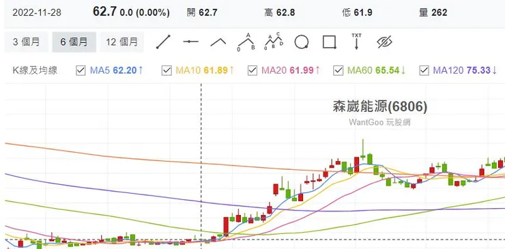Uncheck the MA20 moving average checkbox
505x249 pixels.
tap(252, 70)
